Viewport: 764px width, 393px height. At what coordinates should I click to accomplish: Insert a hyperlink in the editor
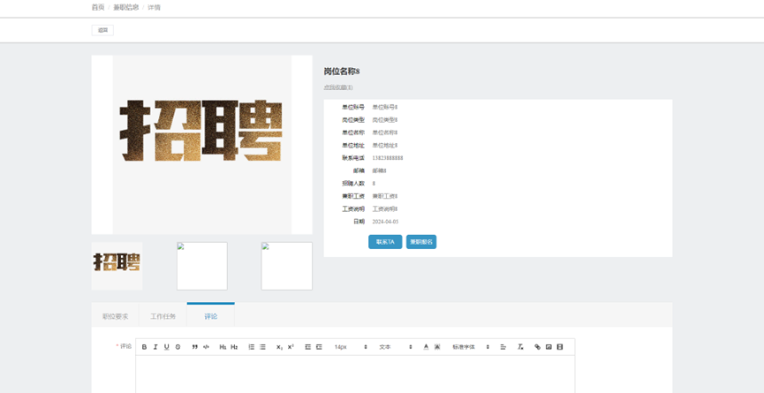pos(537,347)
